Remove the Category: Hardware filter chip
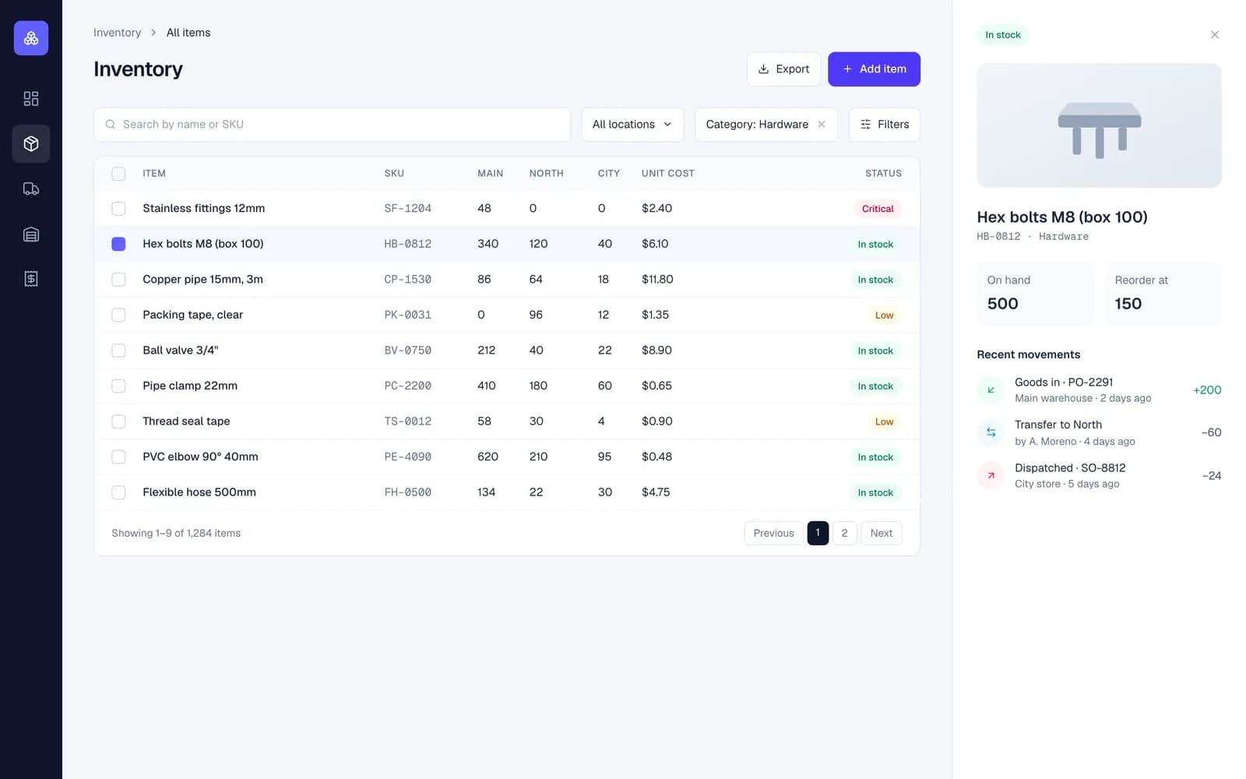This screenshot has width=1246, height=779. click(x=822, y=125)
